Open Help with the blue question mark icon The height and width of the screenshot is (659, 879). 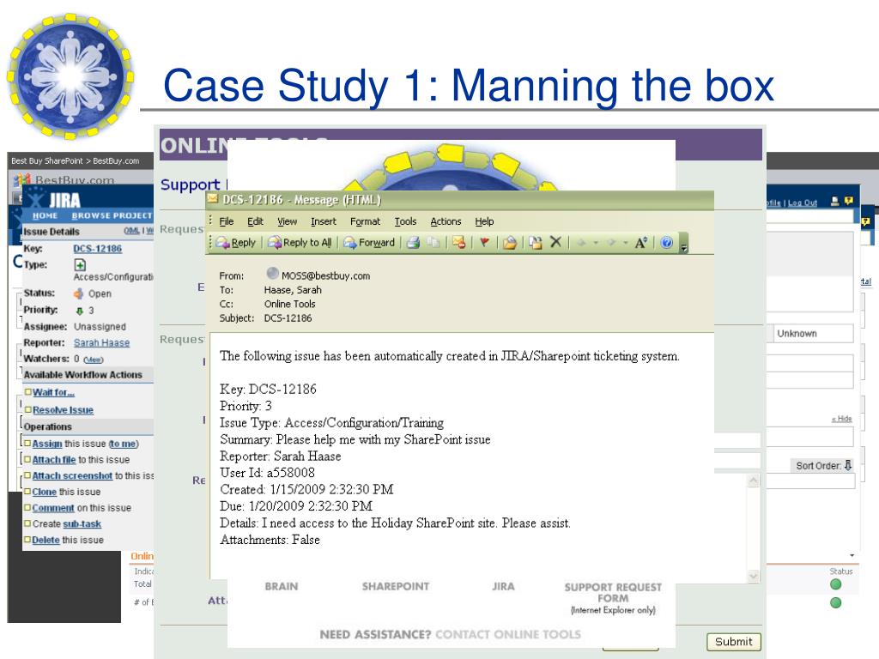666,243
